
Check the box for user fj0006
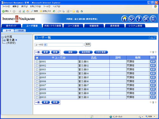(37, 81)
